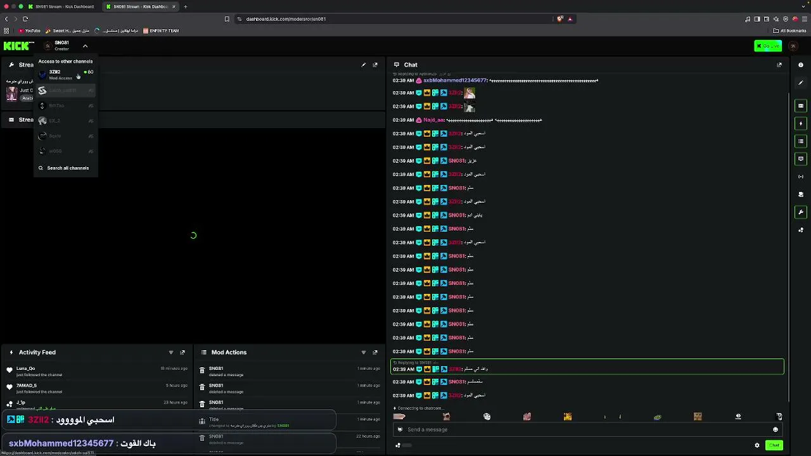Click the Brave shield icon
811x456 pixels.
click(559, 19)
